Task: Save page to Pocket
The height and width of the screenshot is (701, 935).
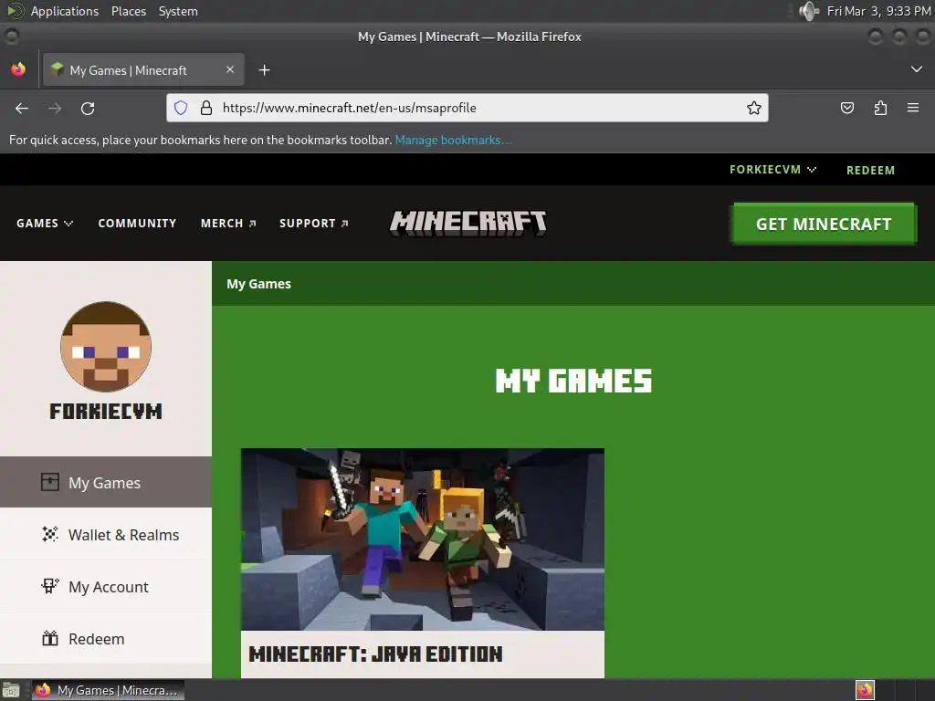Action: pyautogui.click(x=846, y=108)
